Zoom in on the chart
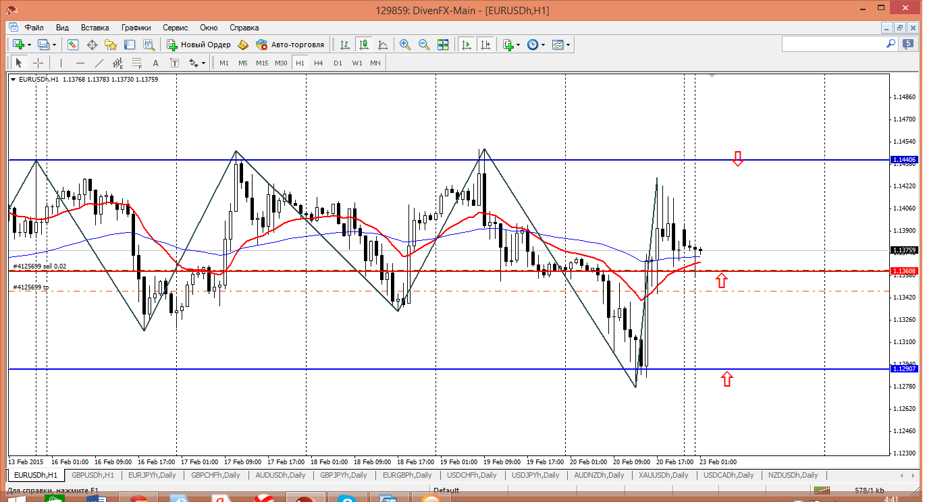Screen dimensions: 925x502 tap(405, 45)
